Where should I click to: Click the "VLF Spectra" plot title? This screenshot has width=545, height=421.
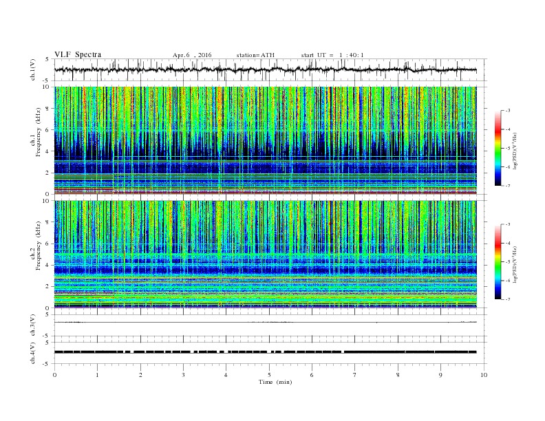coord(78,54)
